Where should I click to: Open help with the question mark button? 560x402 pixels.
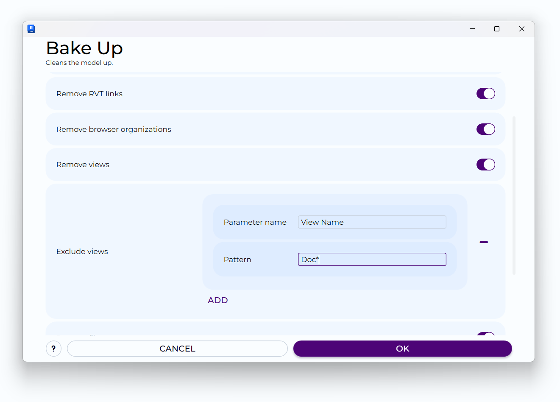(53, 349)
